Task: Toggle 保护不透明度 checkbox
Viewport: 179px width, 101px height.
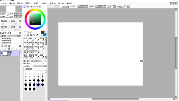Action: [x=1, y=39]
